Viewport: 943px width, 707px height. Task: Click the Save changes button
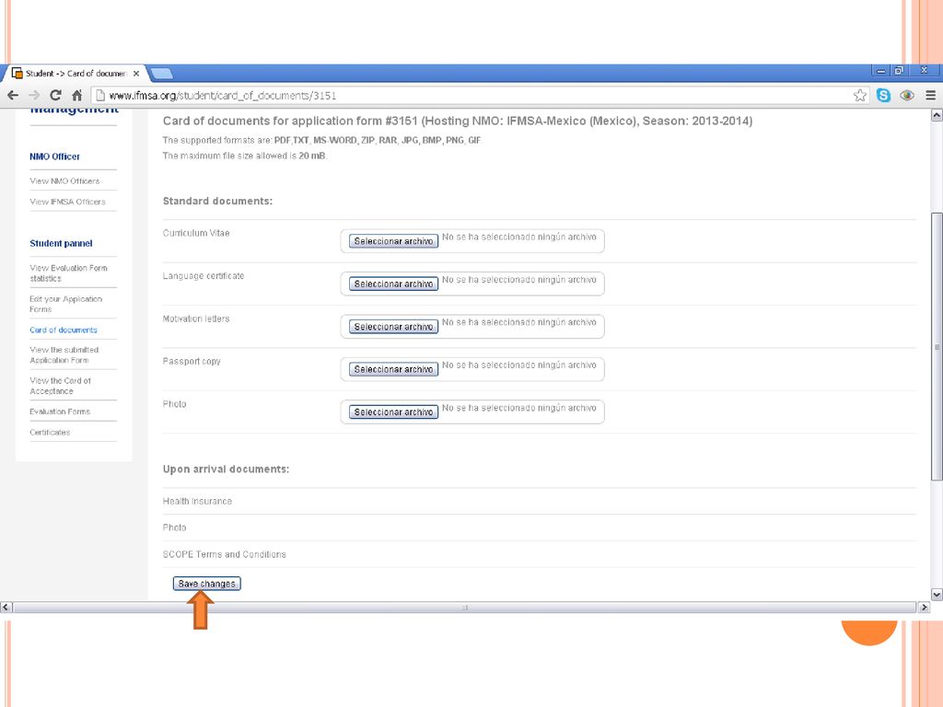pyautogui.click(x=207, y=583)
